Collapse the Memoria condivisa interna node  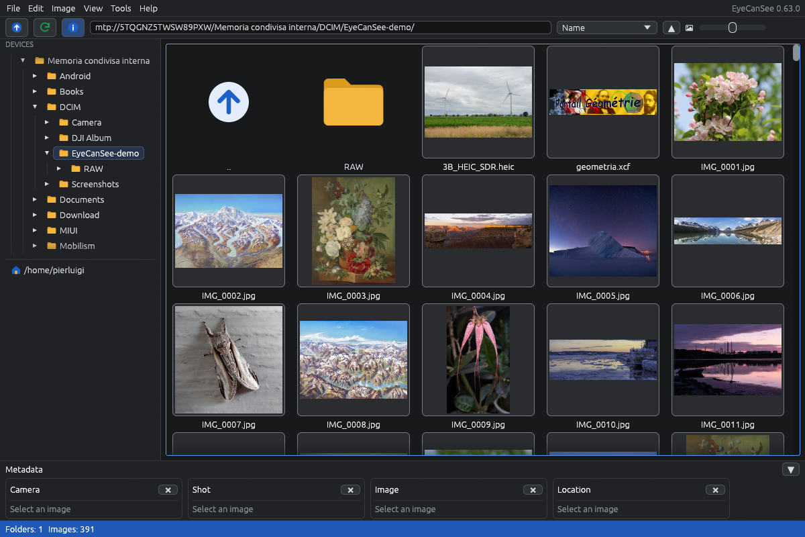coord(23,60)
